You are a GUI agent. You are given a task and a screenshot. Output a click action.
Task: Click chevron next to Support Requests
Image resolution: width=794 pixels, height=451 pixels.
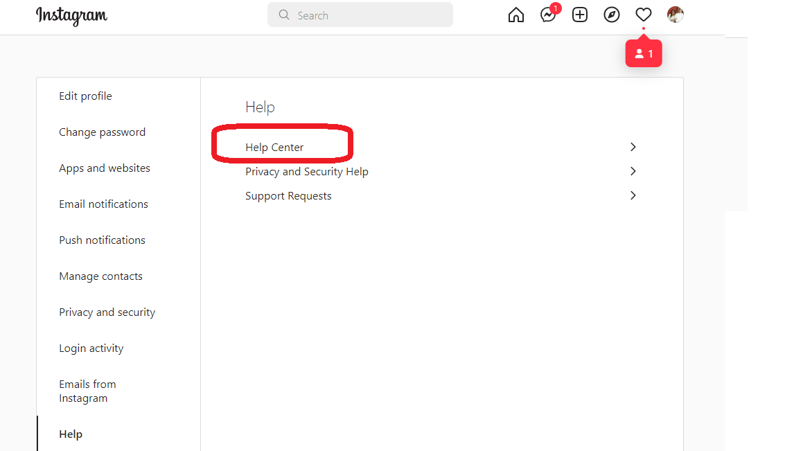[633, 195]
